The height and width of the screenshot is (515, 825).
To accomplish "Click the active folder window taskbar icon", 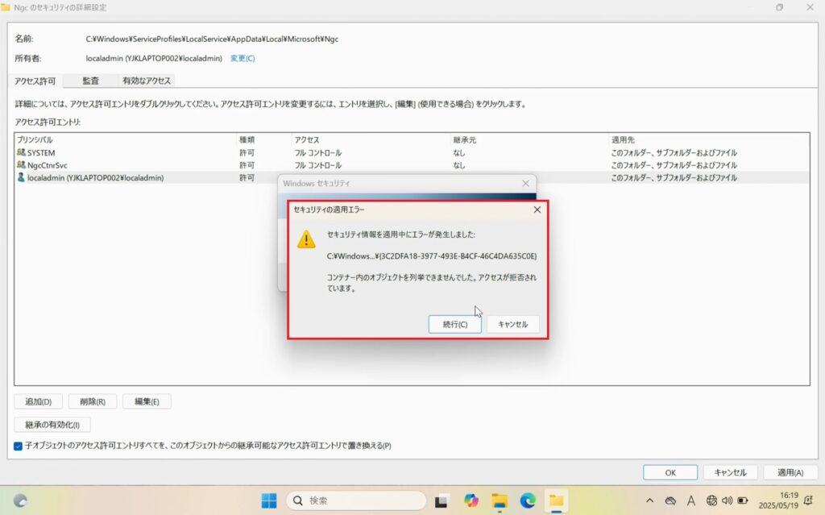I will click(x=556, y=500).
